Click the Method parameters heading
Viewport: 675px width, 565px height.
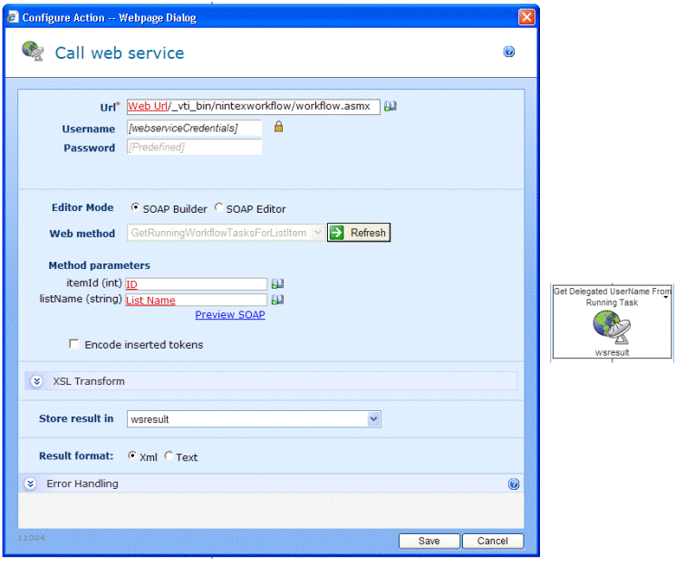coord(99,265)
